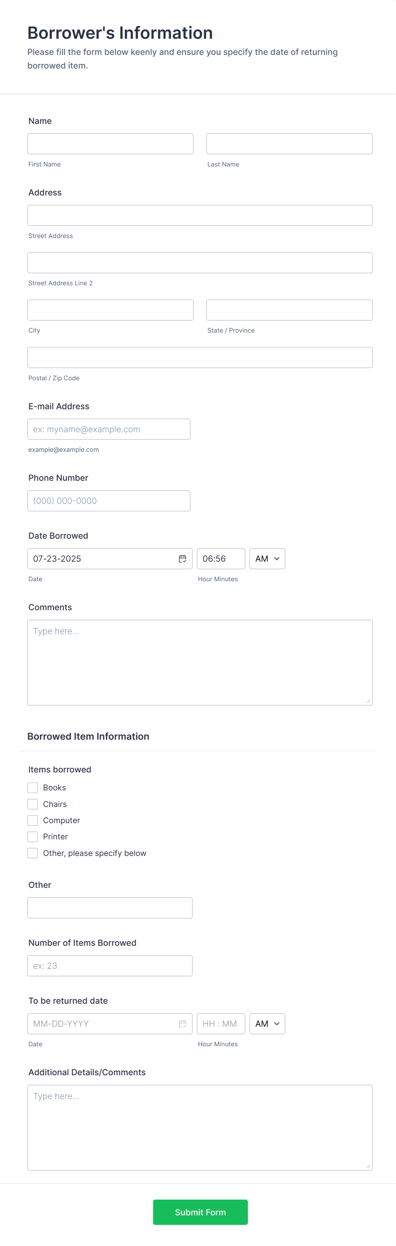The width and height of the screenshot is (396, 1246).
Task: Open the AM/PM dropdown for return date
Action: pyautogui.click(x=267, y=1024)
